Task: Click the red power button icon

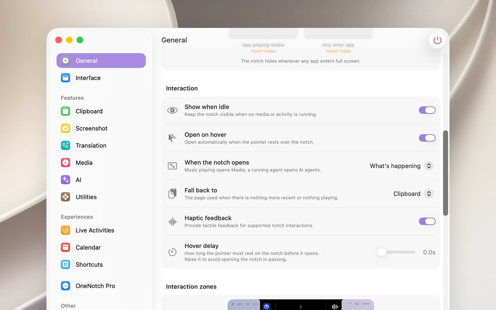Action: [437, 40]
